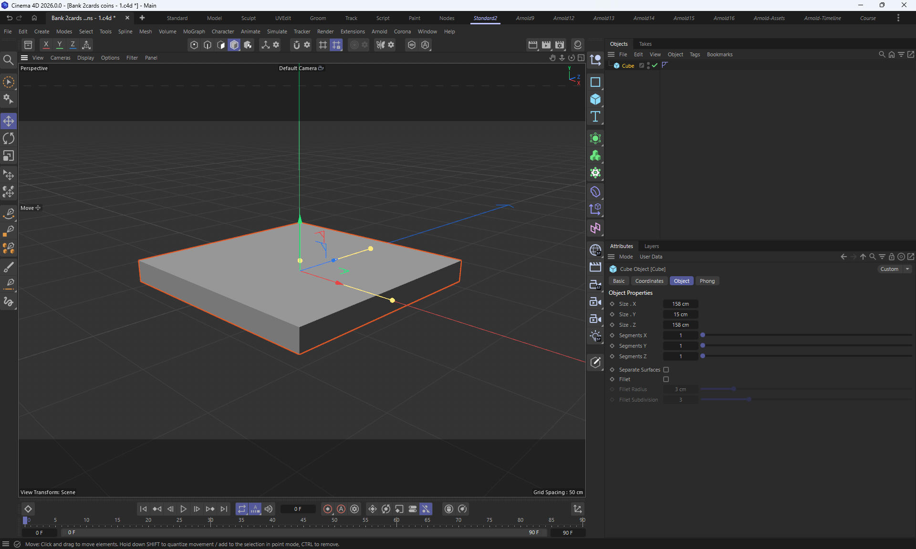Select the Scale tool in left toolbar
916x549 pixels.
click(x=9, y=156)
